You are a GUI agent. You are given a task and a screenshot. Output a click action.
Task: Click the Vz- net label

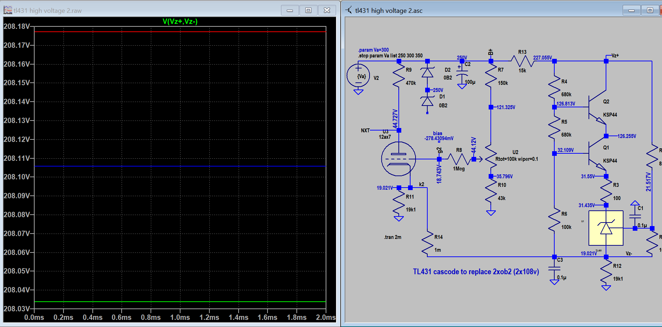[x=629, y=254]
